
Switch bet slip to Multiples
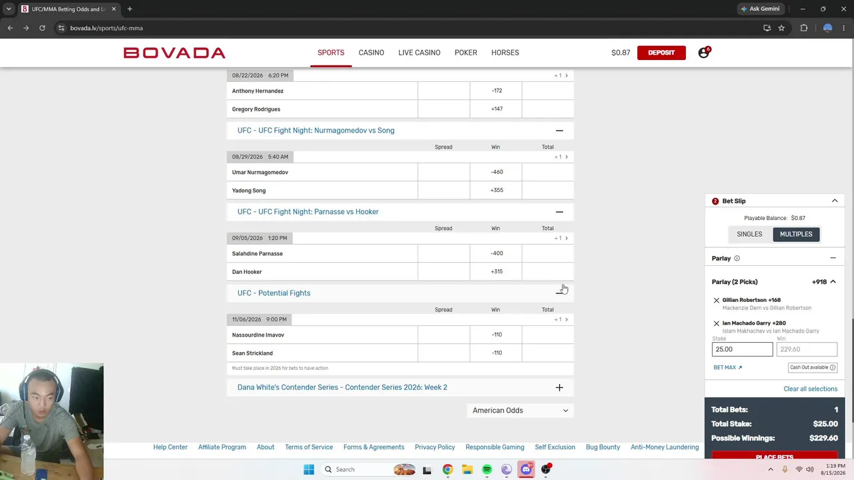point(796,235)
